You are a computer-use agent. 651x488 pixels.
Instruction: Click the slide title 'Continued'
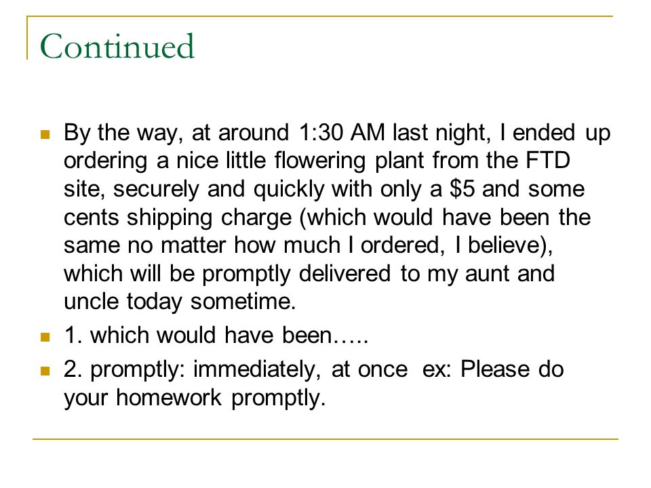coord(117,46)
